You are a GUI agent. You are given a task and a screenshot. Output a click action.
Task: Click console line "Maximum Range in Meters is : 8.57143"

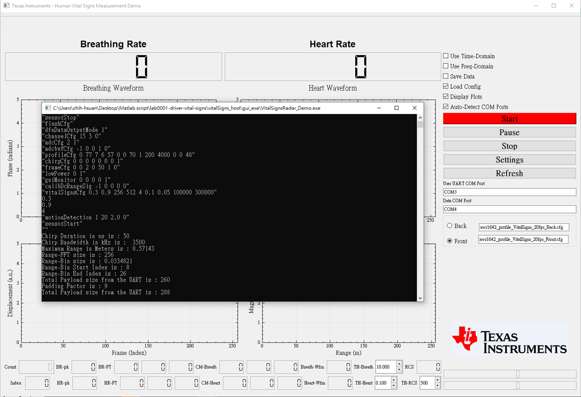pos(98,248)
